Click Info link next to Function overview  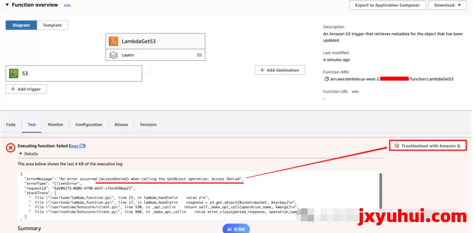[x=67, y=5]
